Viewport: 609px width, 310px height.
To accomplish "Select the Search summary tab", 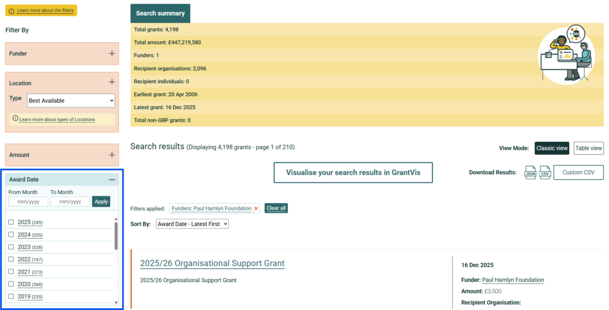I will click(x=160, y=13).
